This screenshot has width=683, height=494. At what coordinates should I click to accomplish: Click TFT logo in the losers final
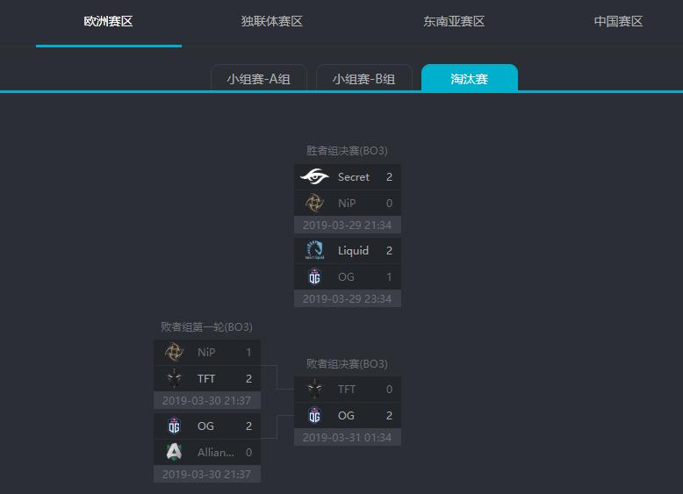(x=314, y=390)
